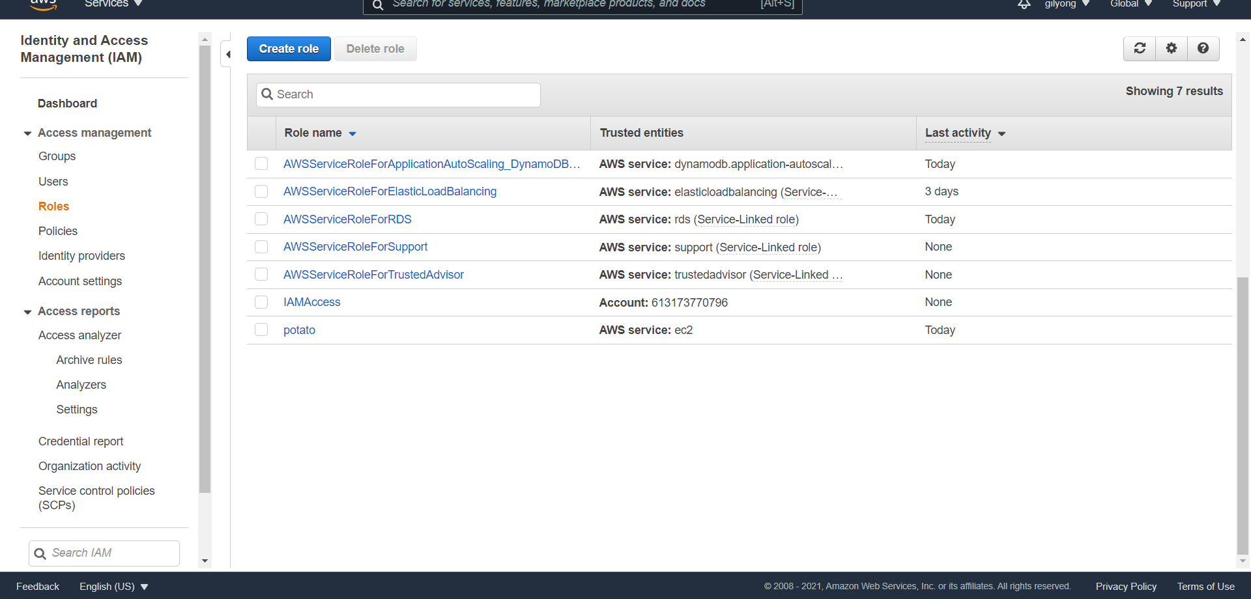This screenshot has width=1251, height=599.
Task: Open the potato role
Action: 299,330
